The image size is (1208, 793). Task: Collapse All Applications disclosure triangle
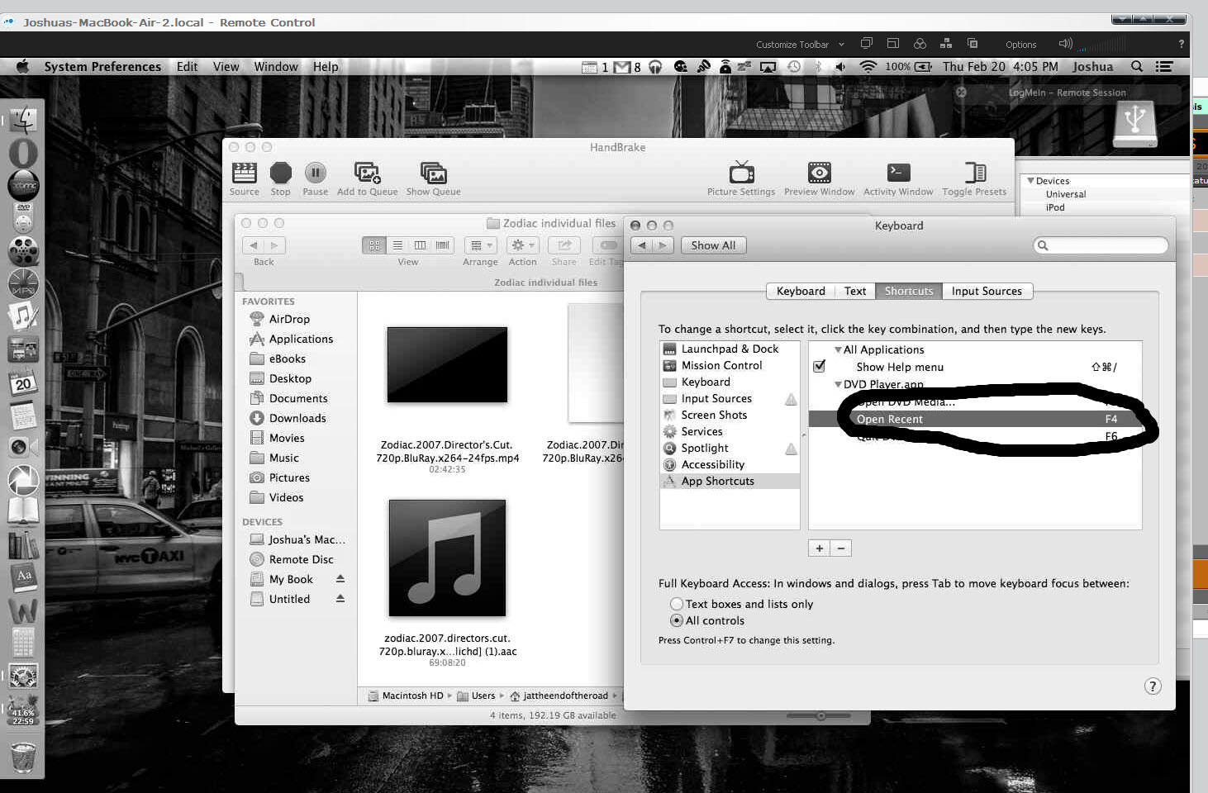[x=838, y=349]
